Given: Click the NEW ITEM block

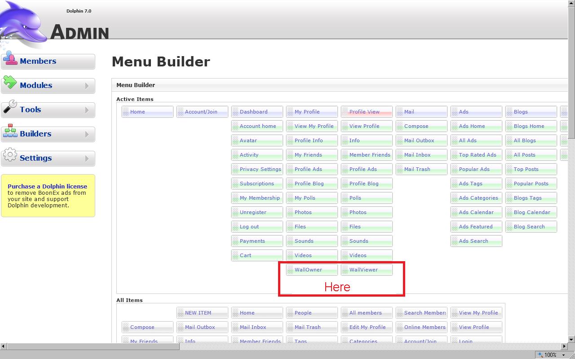Looking at the screenshot, I should [198, 313].
